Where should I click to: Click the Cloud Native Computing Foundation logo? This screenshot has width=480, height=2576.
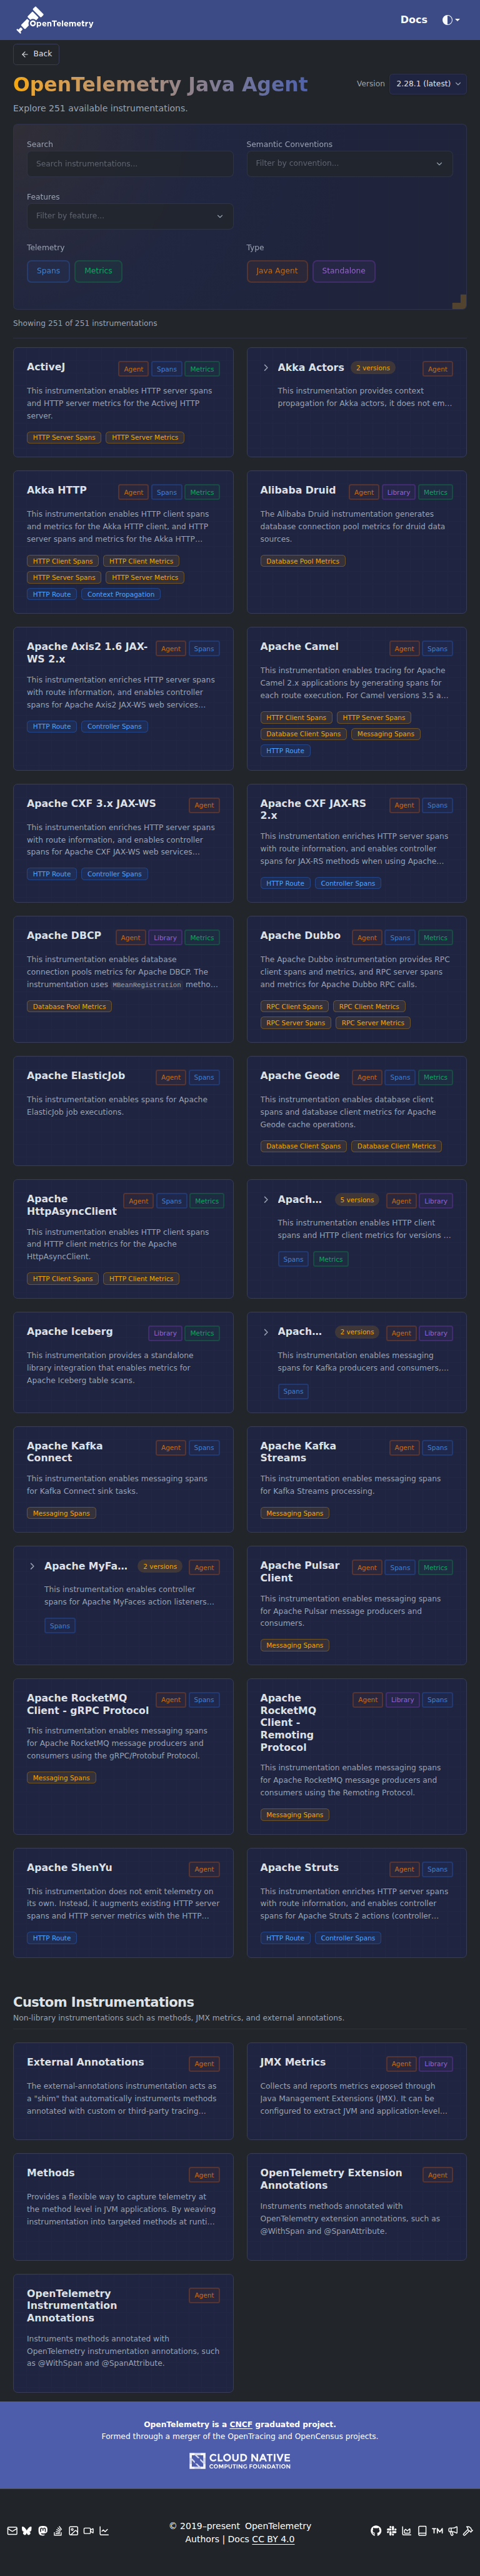(240, 2460)
